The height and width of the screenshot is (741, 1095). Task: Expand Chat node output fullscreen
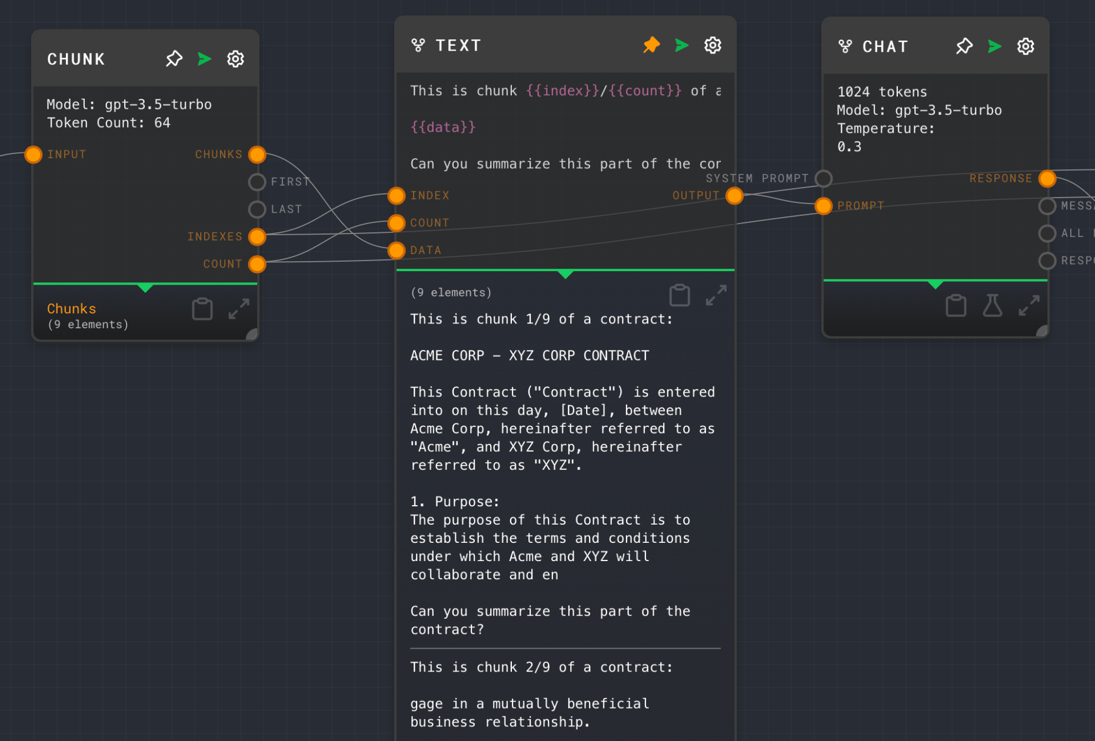1029,306
